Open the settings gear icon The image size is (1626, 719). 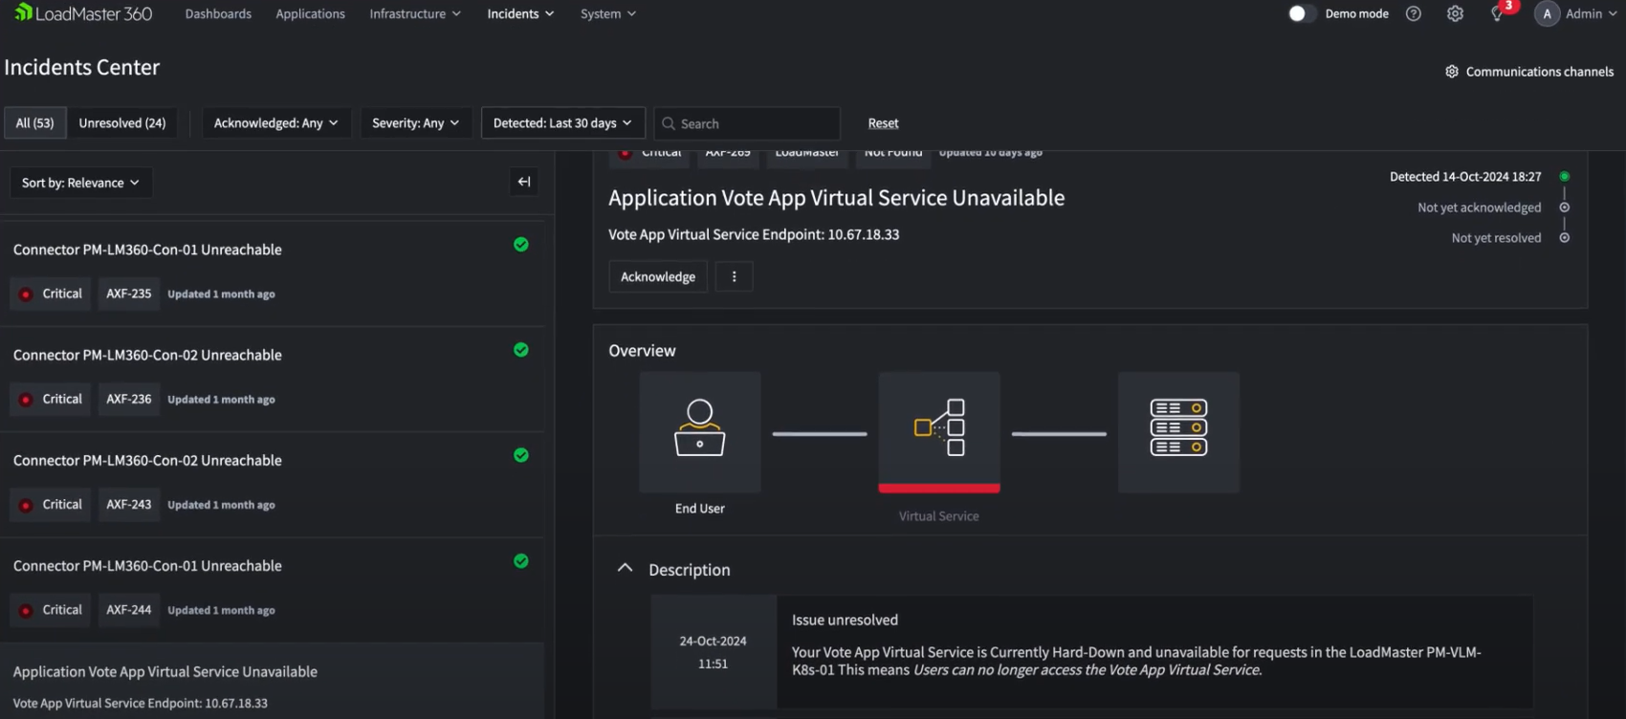[x=1455, y=13]
